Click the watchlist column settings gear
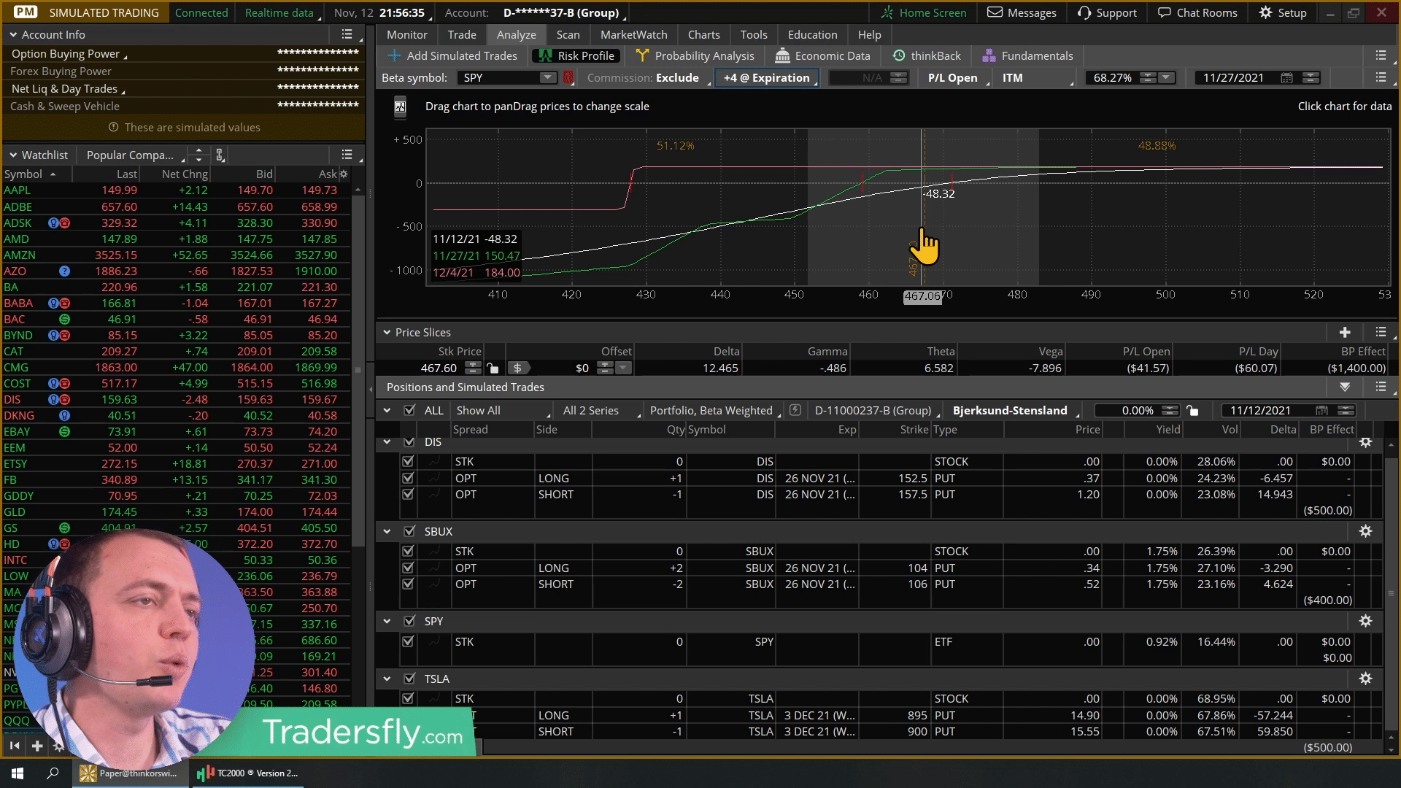Screen dimensions: 1401x788 pos(344,174)
